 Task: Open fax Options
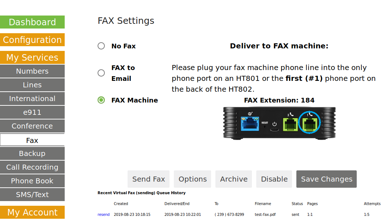pos(193,179)
